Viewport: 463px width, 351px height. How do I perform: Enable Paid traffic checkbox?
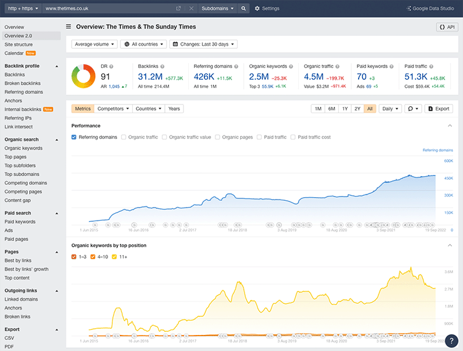(259, 137)
